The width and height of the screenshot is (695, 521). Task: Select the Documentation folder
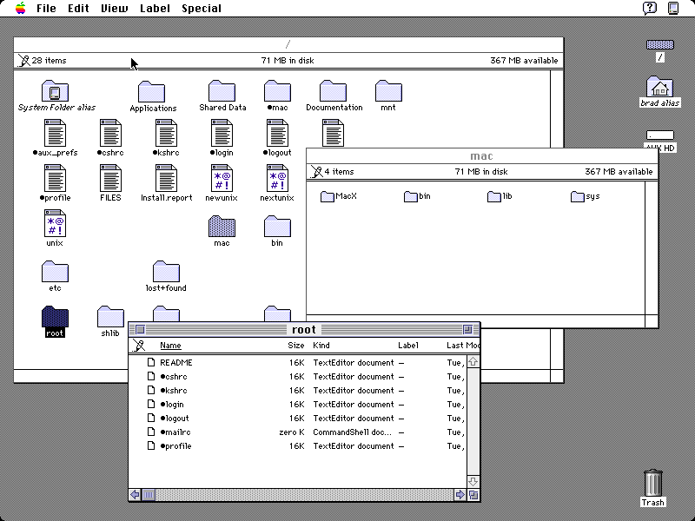(333, 91)
